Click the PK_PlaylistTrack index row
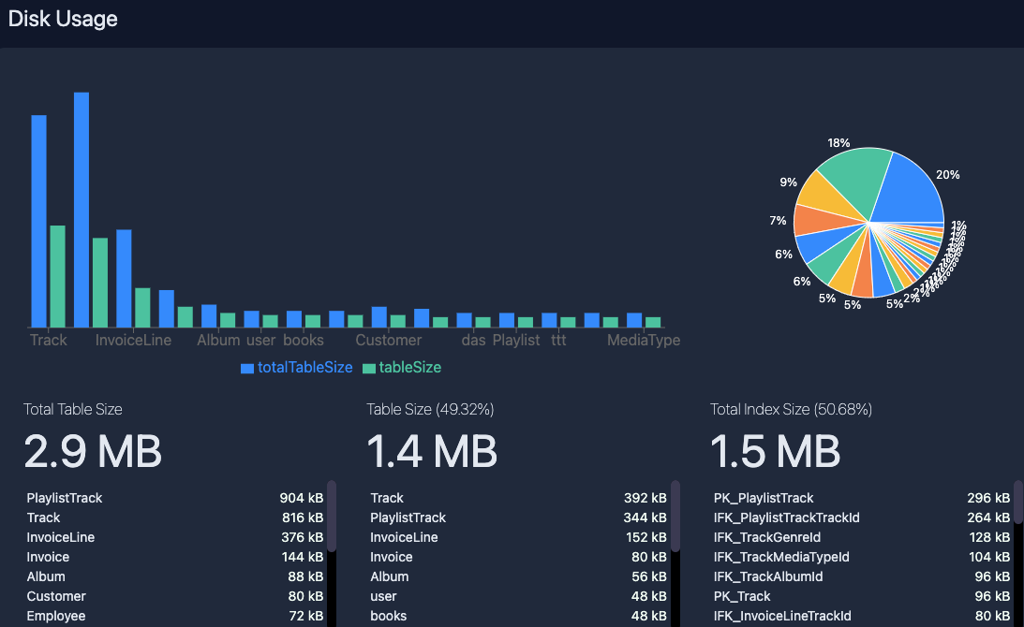The width and height of the screenshot is (1024, 627). tap(861, 498)
